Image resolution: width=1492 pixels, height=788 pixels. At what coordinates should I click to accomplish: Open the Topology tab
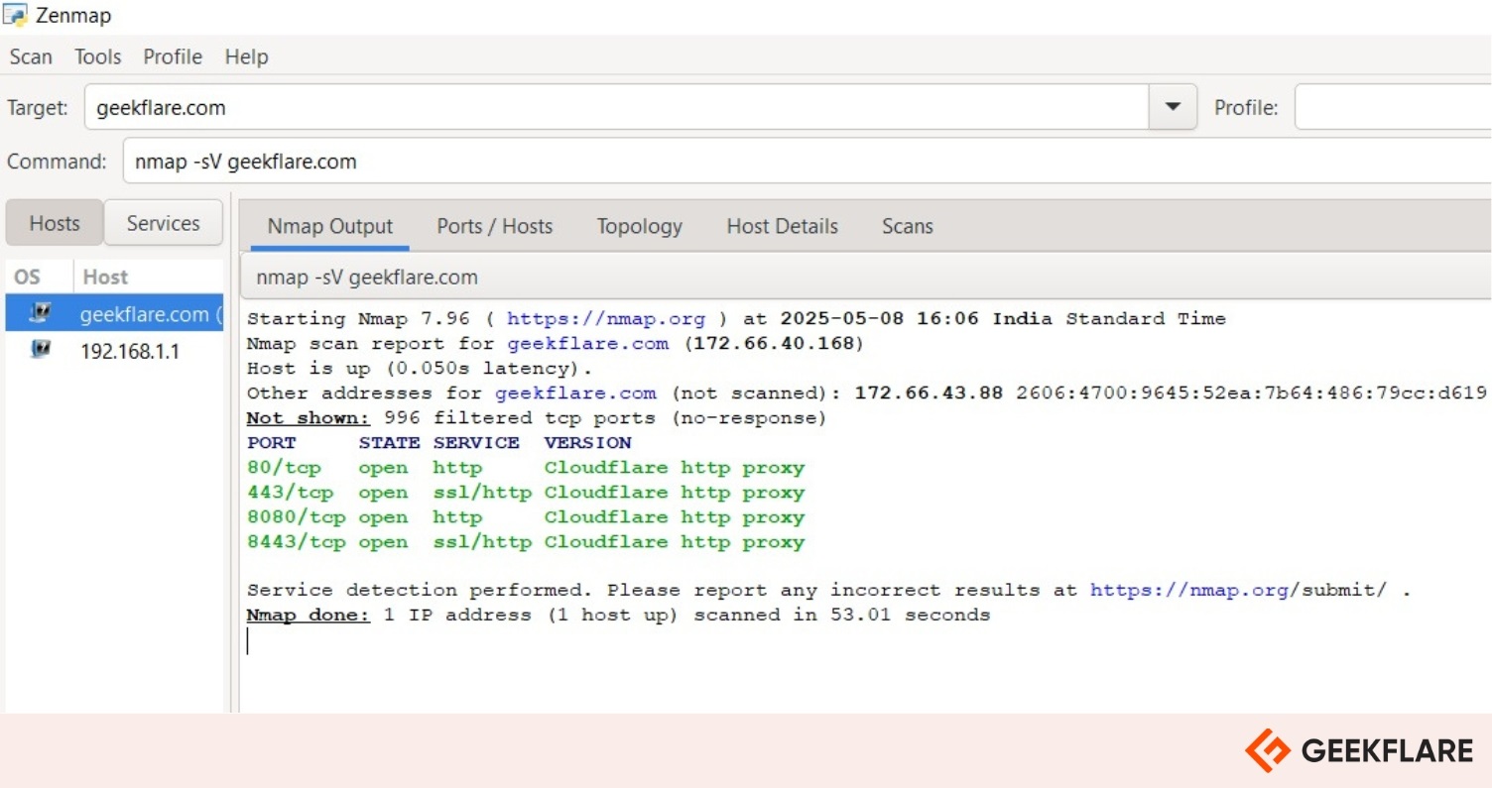coord(640,226)
